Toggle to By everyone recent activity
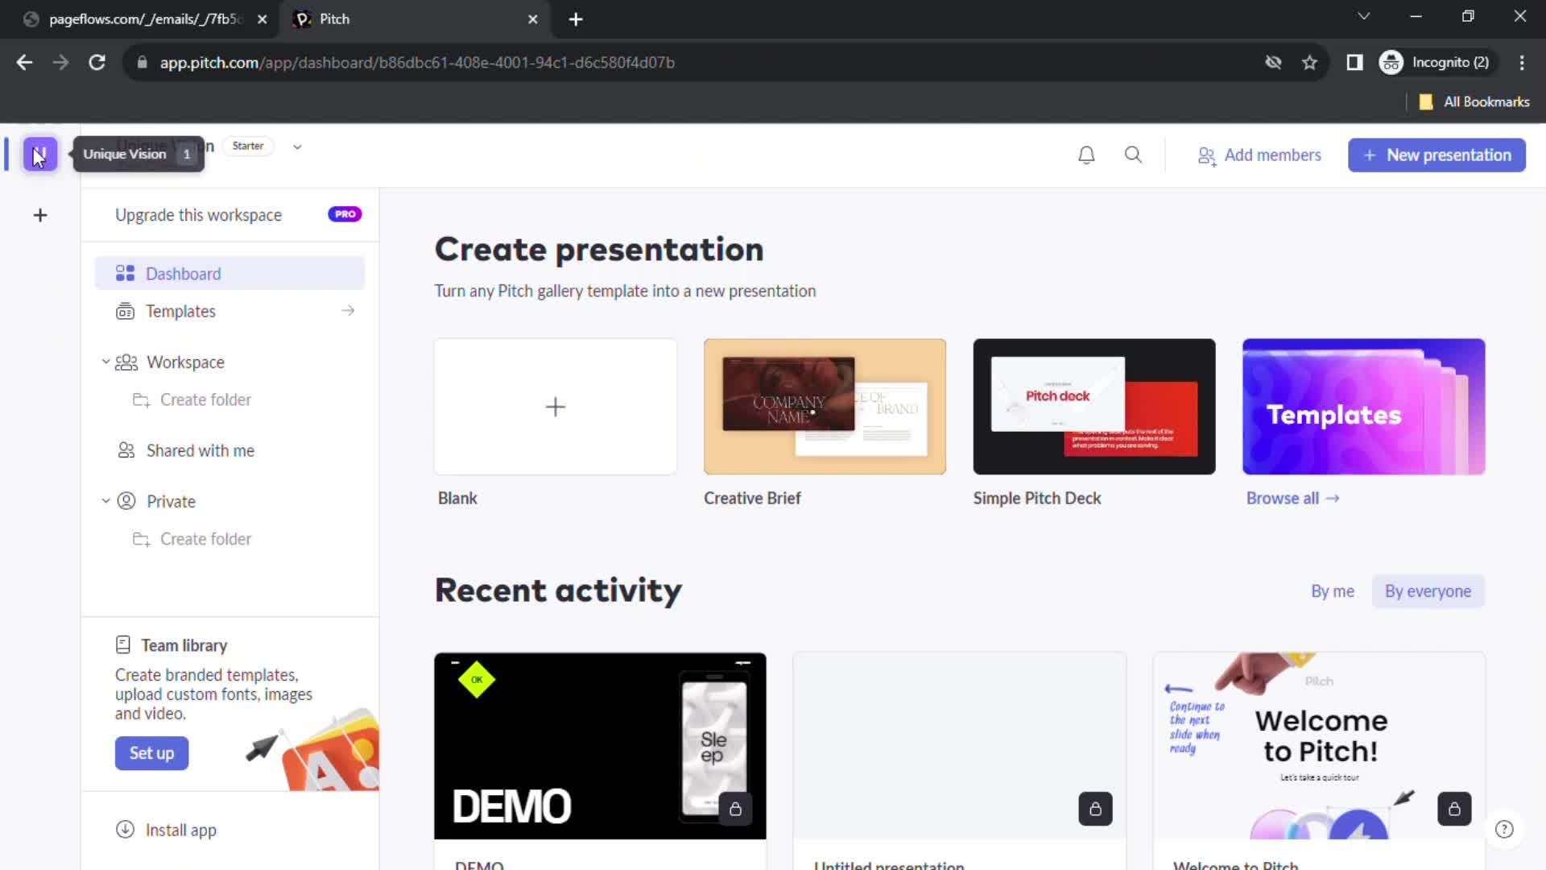 pyautogui.click(x=1428, y=590)
